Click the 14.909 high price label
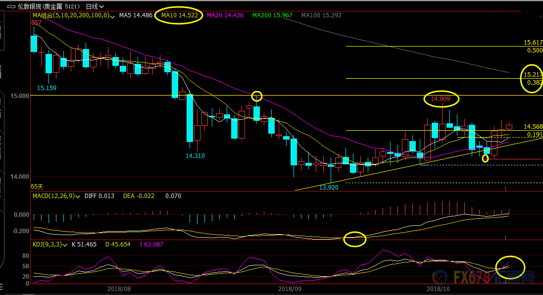 (441, 99)
